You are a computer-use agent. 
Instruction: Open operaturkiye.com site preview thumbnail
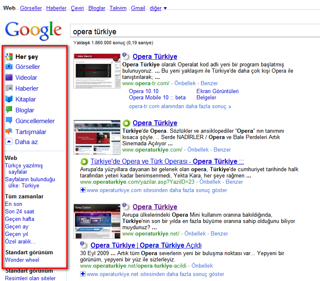click(x=97, y=137)
